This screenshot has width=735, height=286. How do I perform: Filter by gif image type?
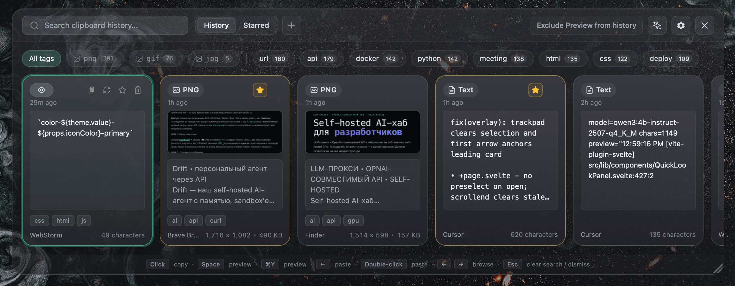point(156,59)
